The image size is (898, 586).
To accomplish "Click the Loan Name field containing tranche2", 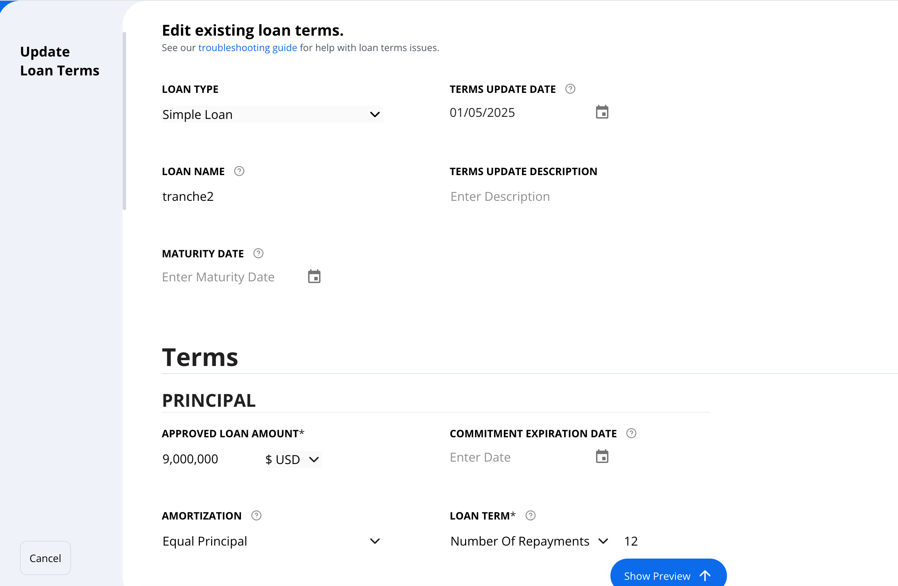I will pos(272,197).
